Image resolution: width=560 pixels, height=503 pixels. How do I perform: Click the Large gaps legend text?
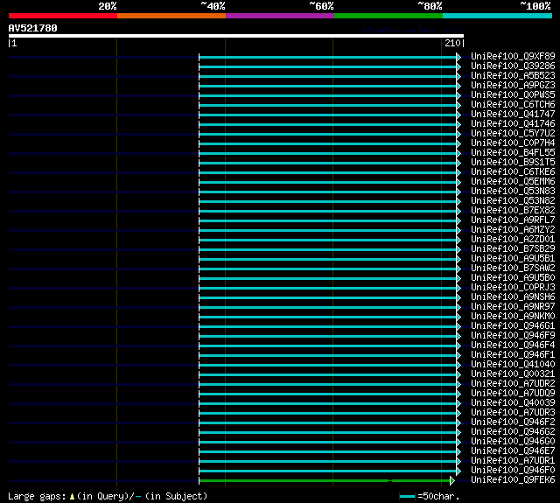(x=108, y=496)
